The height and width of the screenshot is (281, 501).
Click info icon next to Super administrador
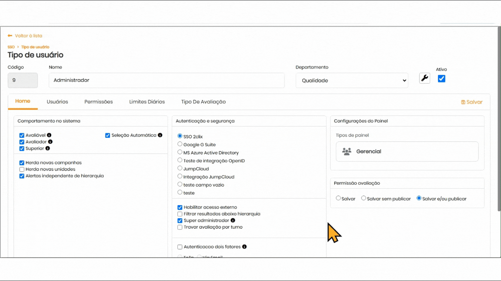[233, 220]
